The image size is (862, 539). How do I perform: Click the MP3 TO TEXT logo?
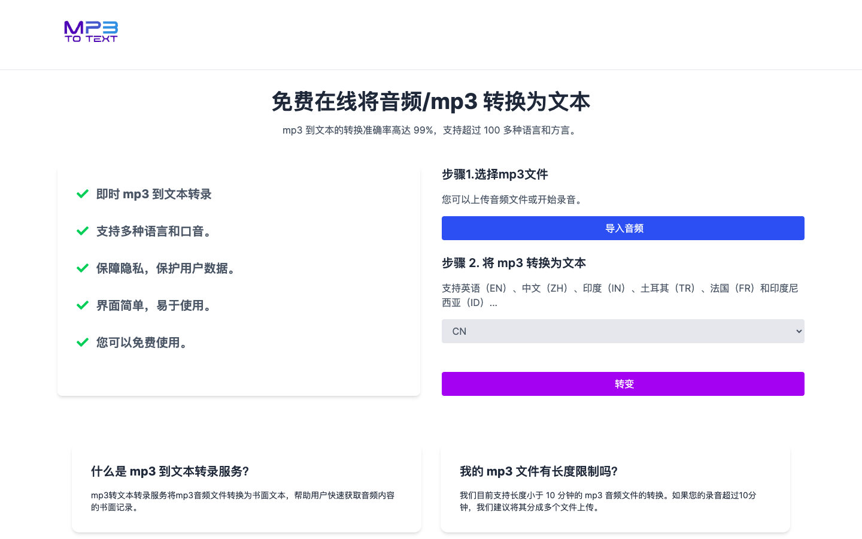(90, 32)
